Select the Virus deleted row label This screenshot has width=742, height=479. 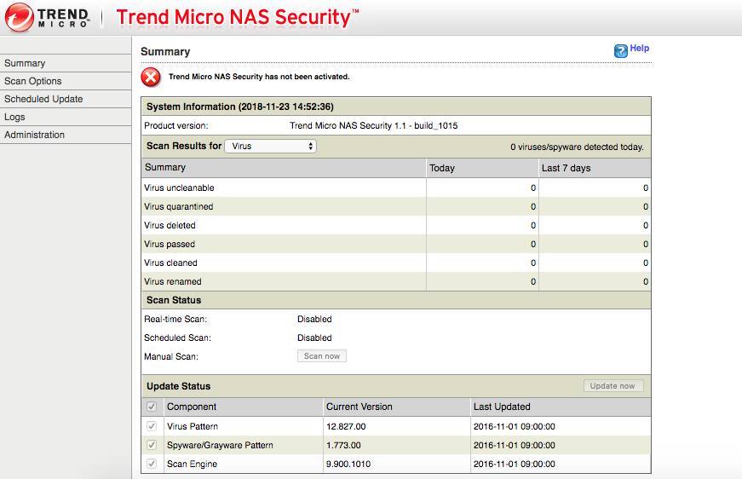click(x=170, y=225)
